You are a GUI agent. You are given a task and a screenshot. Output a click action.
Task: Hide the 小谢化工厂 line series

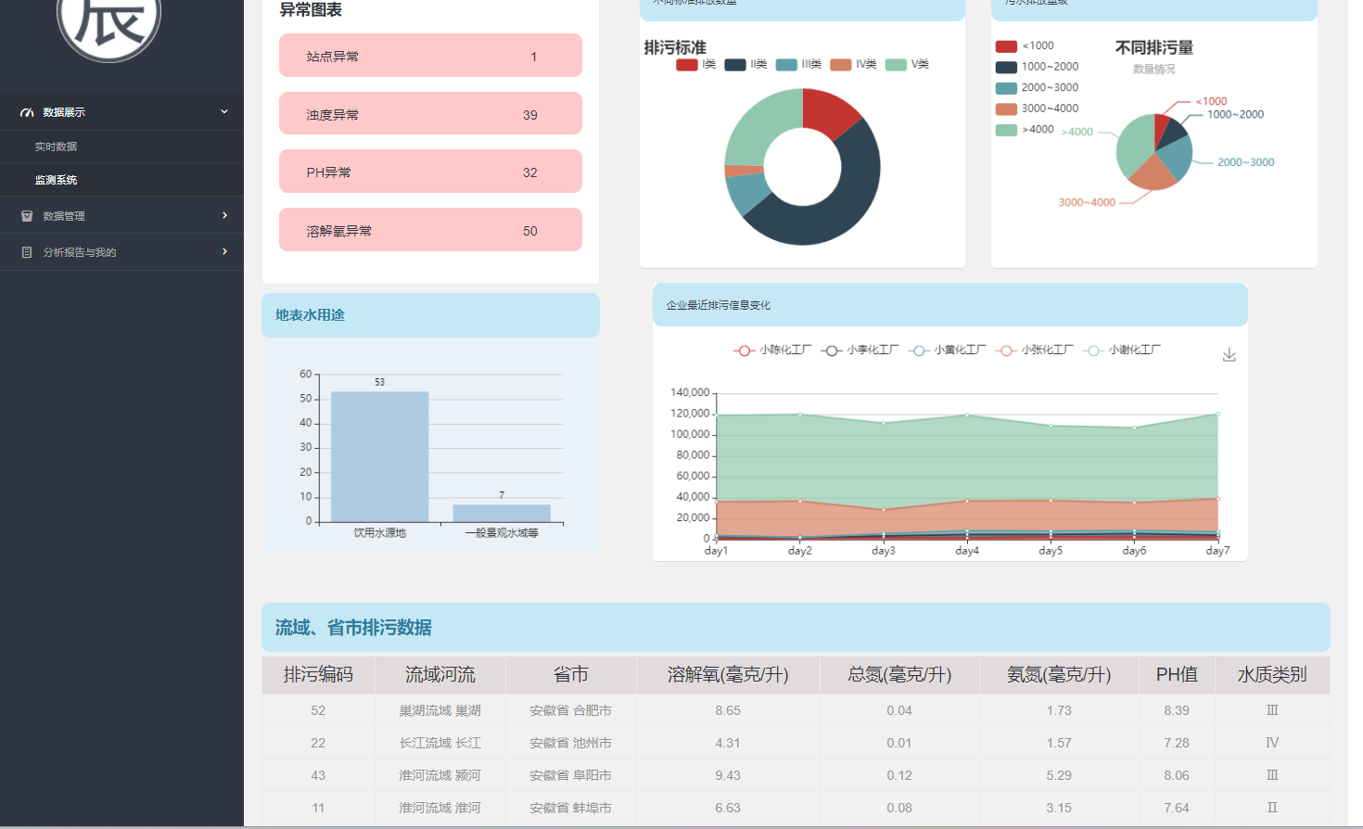[1122, 351]
